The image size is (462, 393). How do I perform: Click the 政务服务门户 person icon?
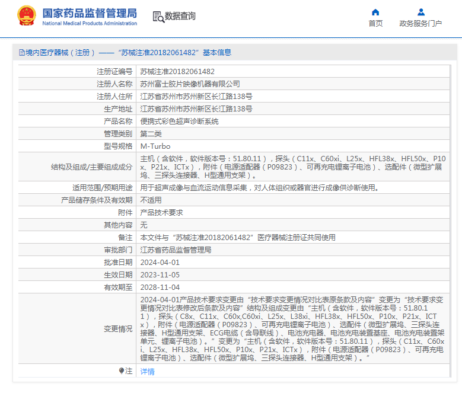pos(420,12)
